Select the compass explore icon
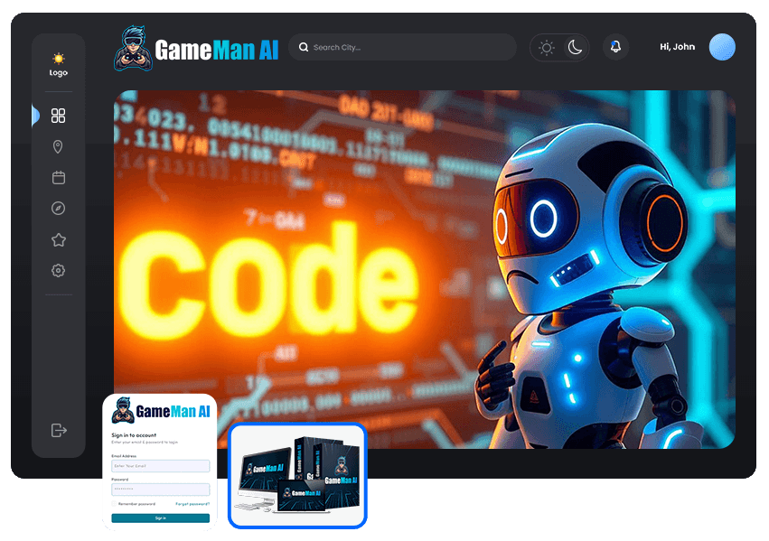The image size is (769, 541). pyautogui.click(x=59, y=209)
